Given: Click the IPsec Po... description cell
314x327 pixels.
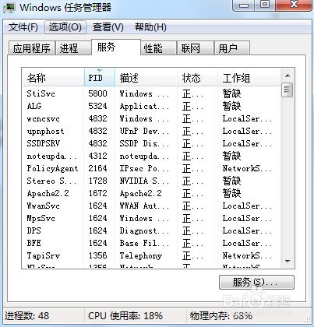Looking at the screenshot, I should 144,168.
